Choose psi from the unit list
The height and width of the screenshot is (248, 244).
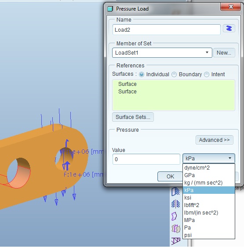pyautogui.click(x=209, y=235)
